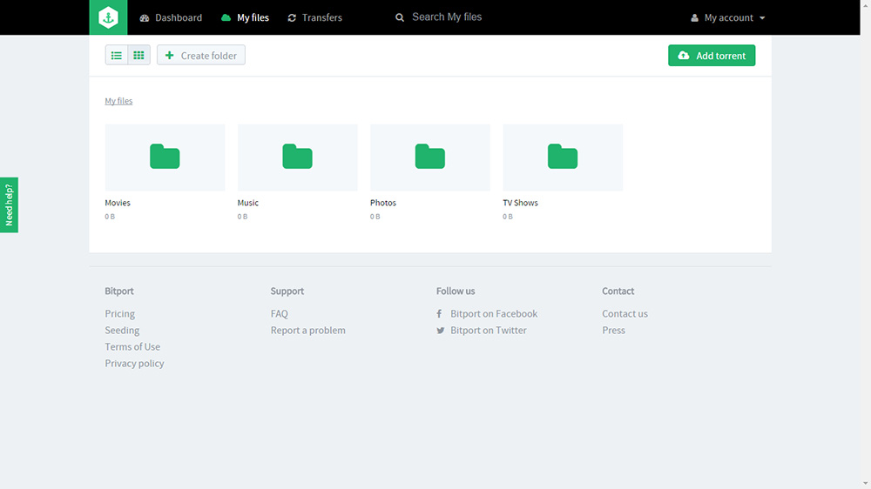The image size is (871, 489).
Task: Open the Privacy policy link
Action: pos(134,364)
